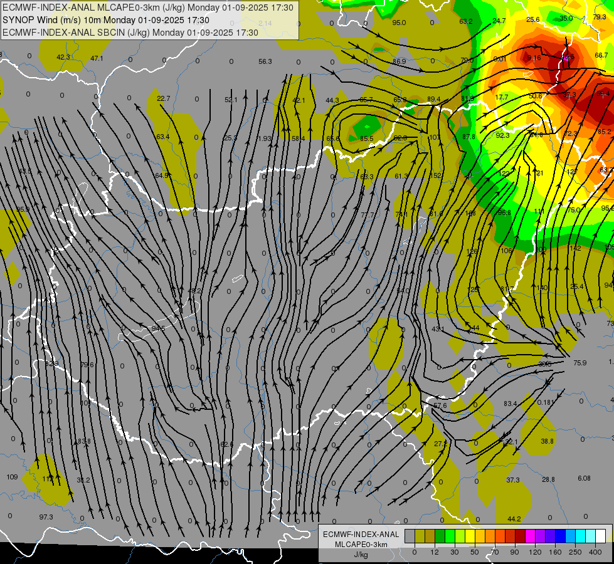Click legend scale label 50

click(475, 552)
